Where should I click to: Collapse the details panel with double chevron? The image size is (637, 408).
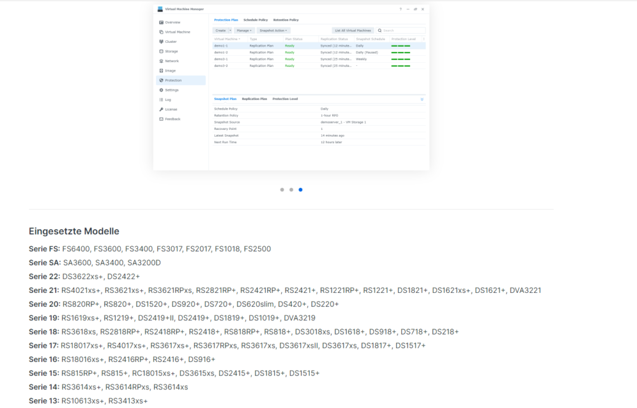[x=422, y=99]
